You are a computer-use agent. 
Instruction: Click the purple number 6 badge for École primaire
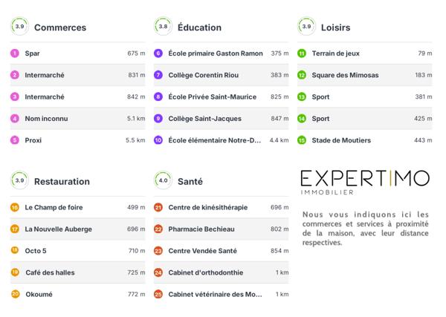pyautogui.click(x=158, y=53)
